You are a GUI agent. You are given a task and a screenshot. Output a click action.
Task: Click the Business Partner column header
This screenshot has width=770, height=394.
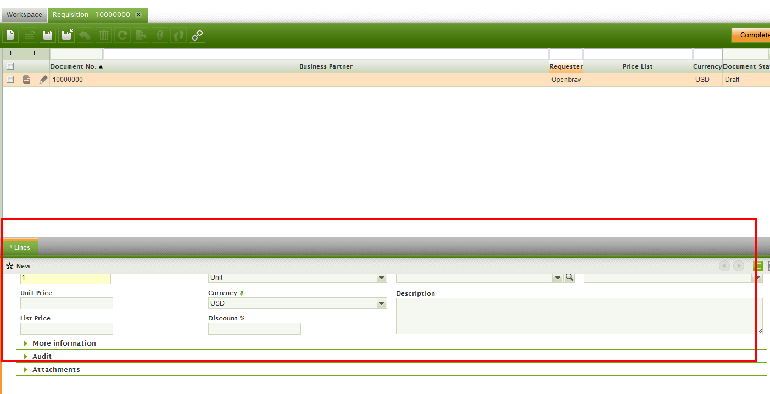326,66
